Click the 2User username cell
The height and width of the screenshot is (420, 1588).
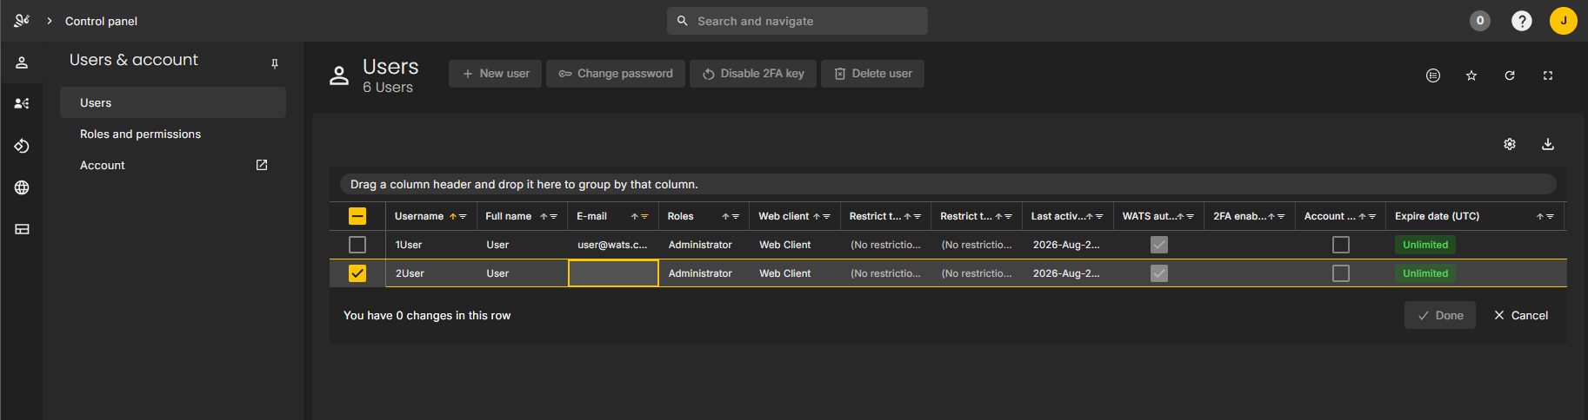tap(431, 273)
